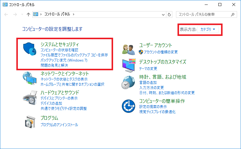This screenshot has width=241, height=149.
Task: Open プログラムのアンインストール link
Action: pos(59,125)
